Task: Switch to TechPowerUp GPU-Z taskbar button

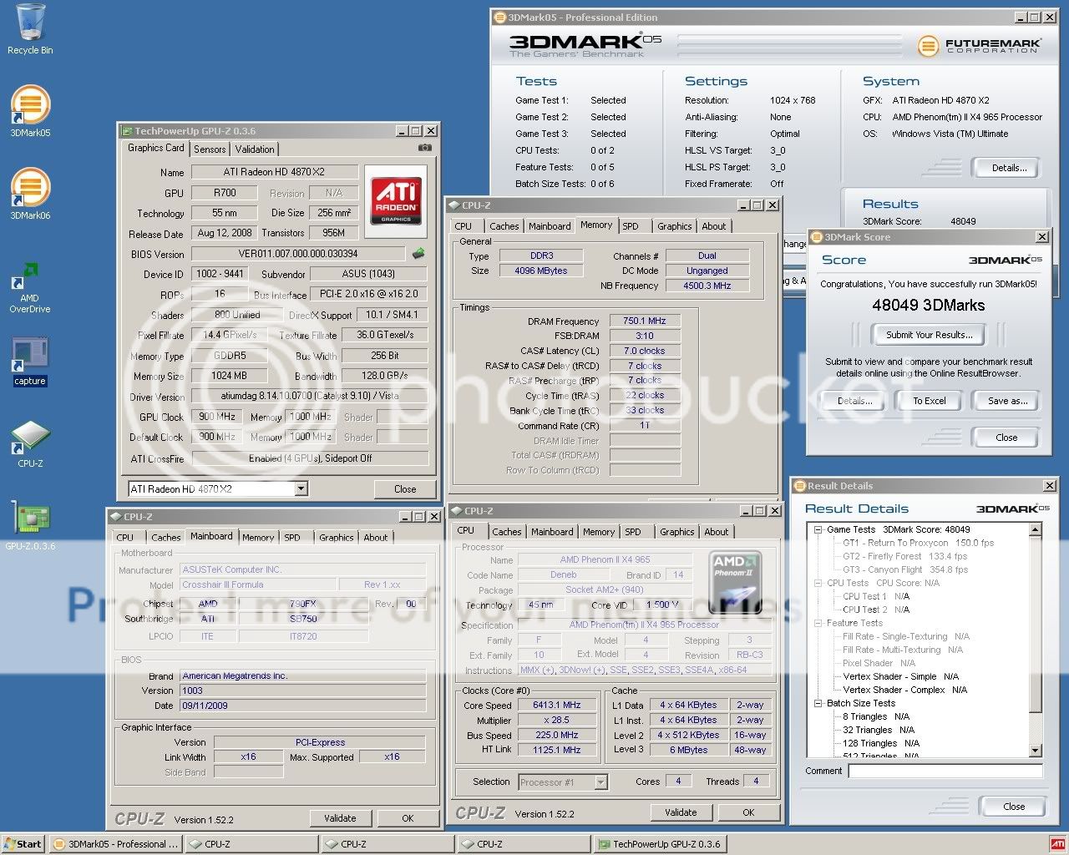Action: (661, 844)
